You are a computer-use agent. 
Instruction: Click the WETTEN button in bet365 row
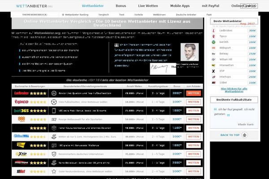coord(194,111)
